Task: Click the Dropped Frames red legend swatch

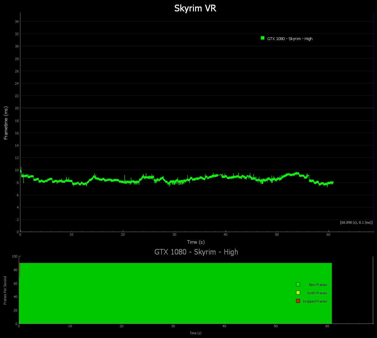Action: click(x=298, y=301)
